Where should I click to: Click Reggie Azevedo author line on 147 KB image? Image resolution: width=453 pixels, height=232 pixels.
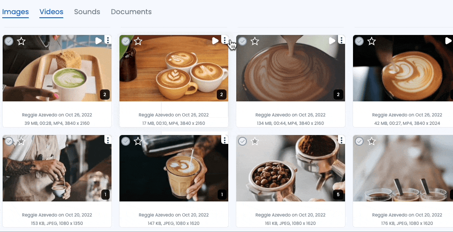point(173,215)
